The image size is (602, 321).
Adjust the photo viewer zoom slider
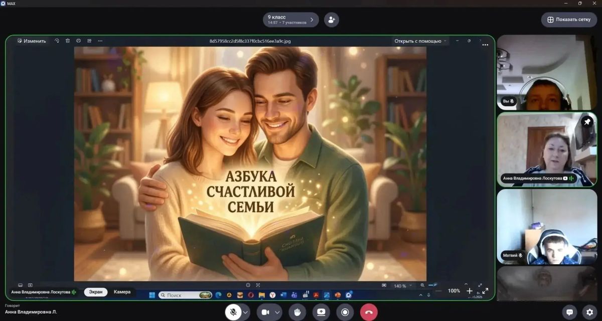click(432, 285)
